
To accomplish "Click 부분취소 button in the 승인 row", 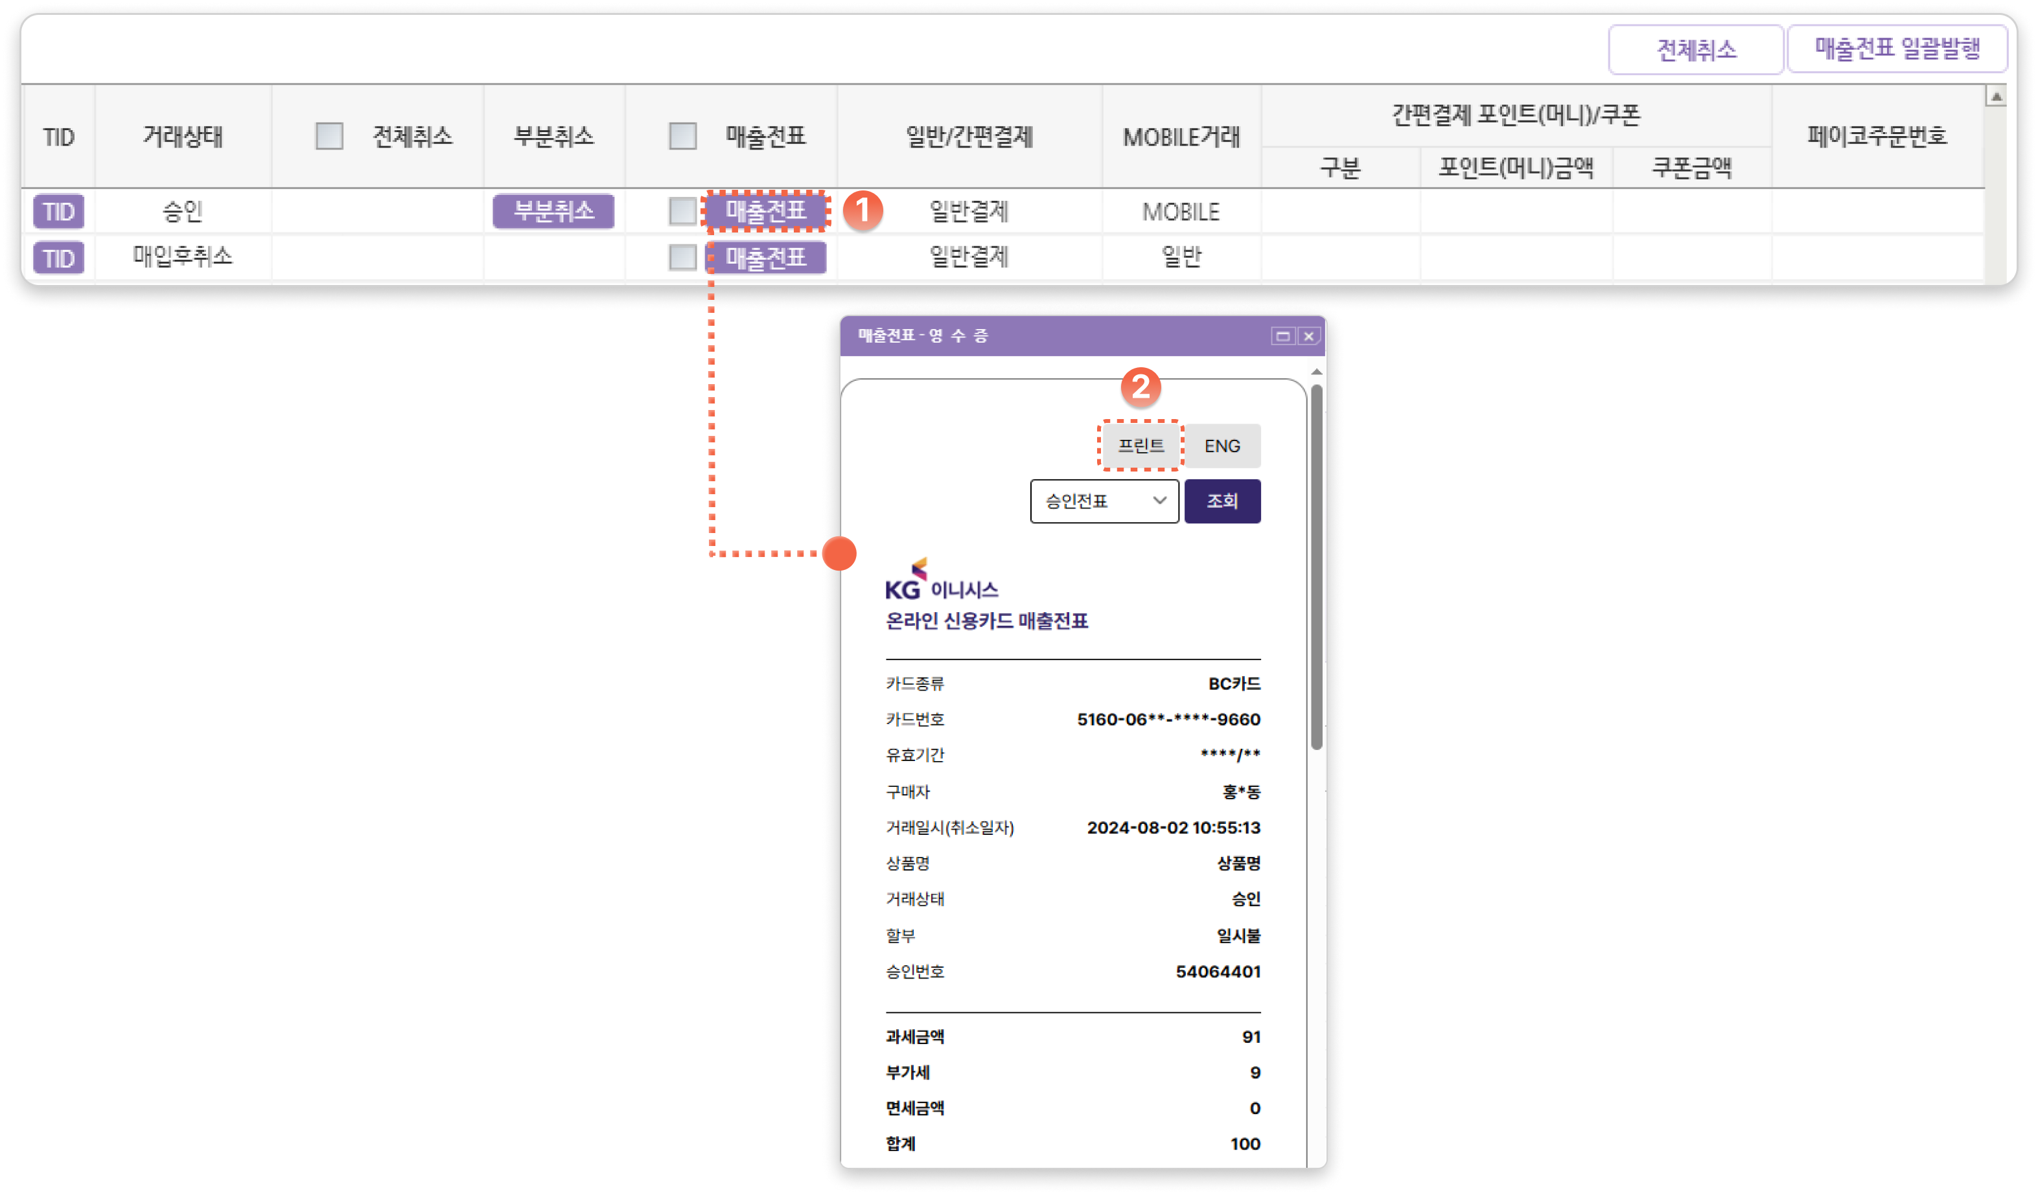I will tap(553, 211).
